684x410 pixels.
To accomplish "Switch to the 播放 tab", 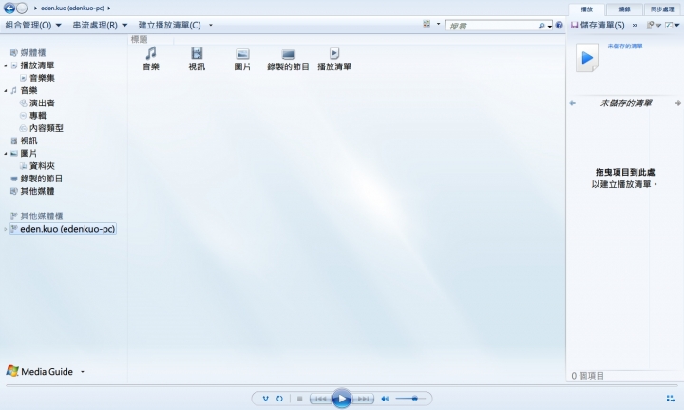I will click(x=587, y=9).
